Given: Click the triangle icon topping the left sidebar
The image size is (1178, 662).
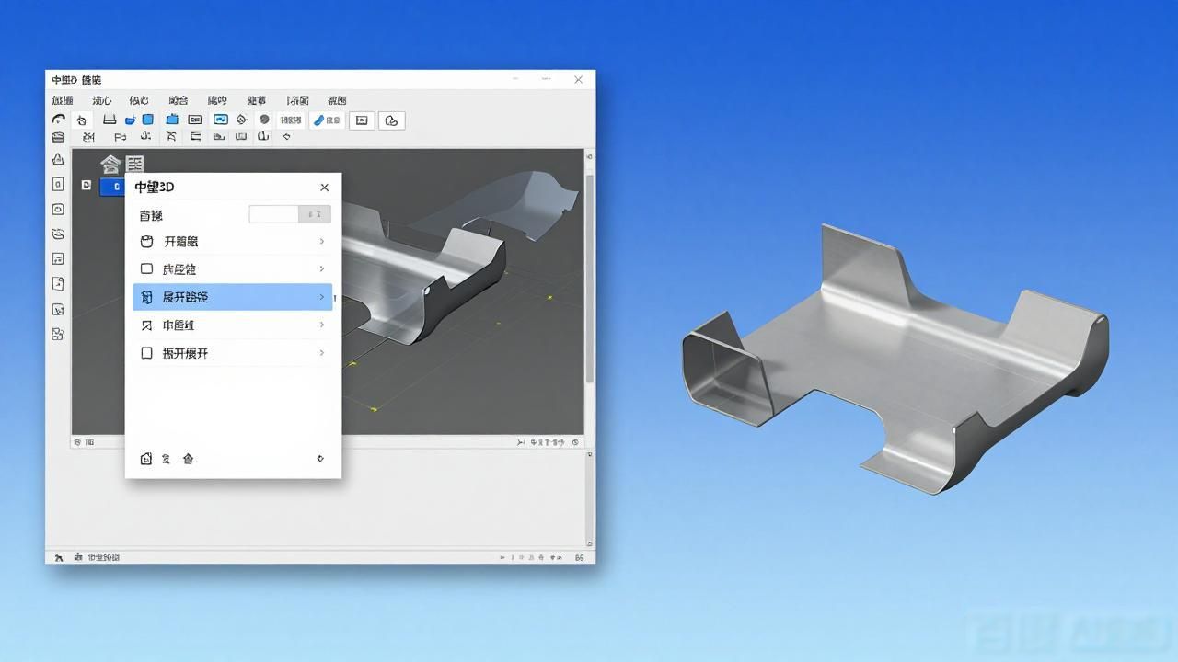Looking at the screenshot, I should [x=58, y=159].
